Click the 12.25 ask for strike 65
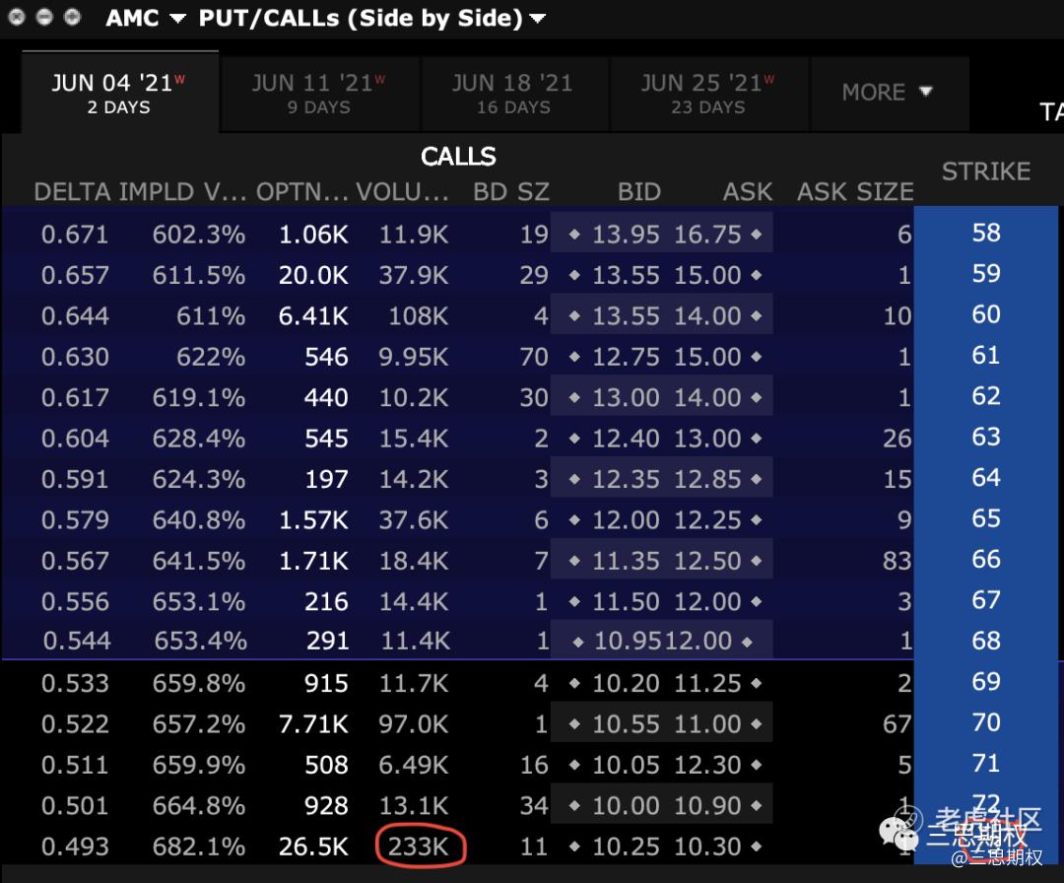 click(x=707, y=520)
